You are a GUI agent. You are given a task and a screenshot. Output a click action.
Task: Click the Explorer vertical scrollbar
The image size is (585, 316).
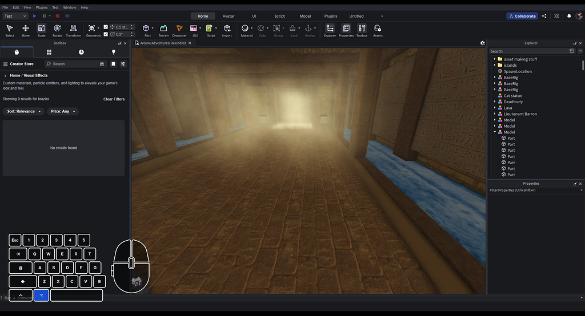[x=583, y=65]
